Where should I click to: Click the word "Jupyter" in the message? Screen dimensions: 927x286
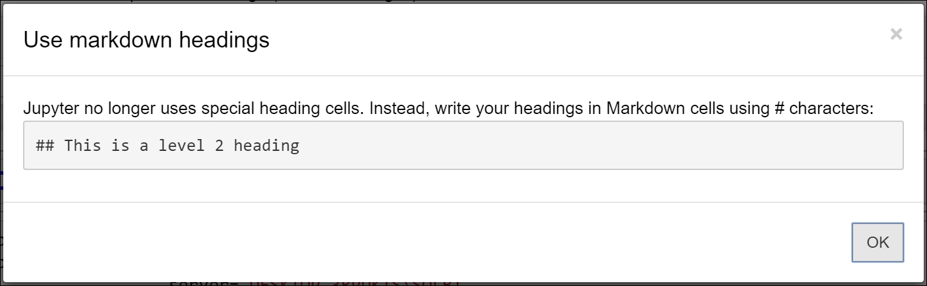[x=51, y=109]
